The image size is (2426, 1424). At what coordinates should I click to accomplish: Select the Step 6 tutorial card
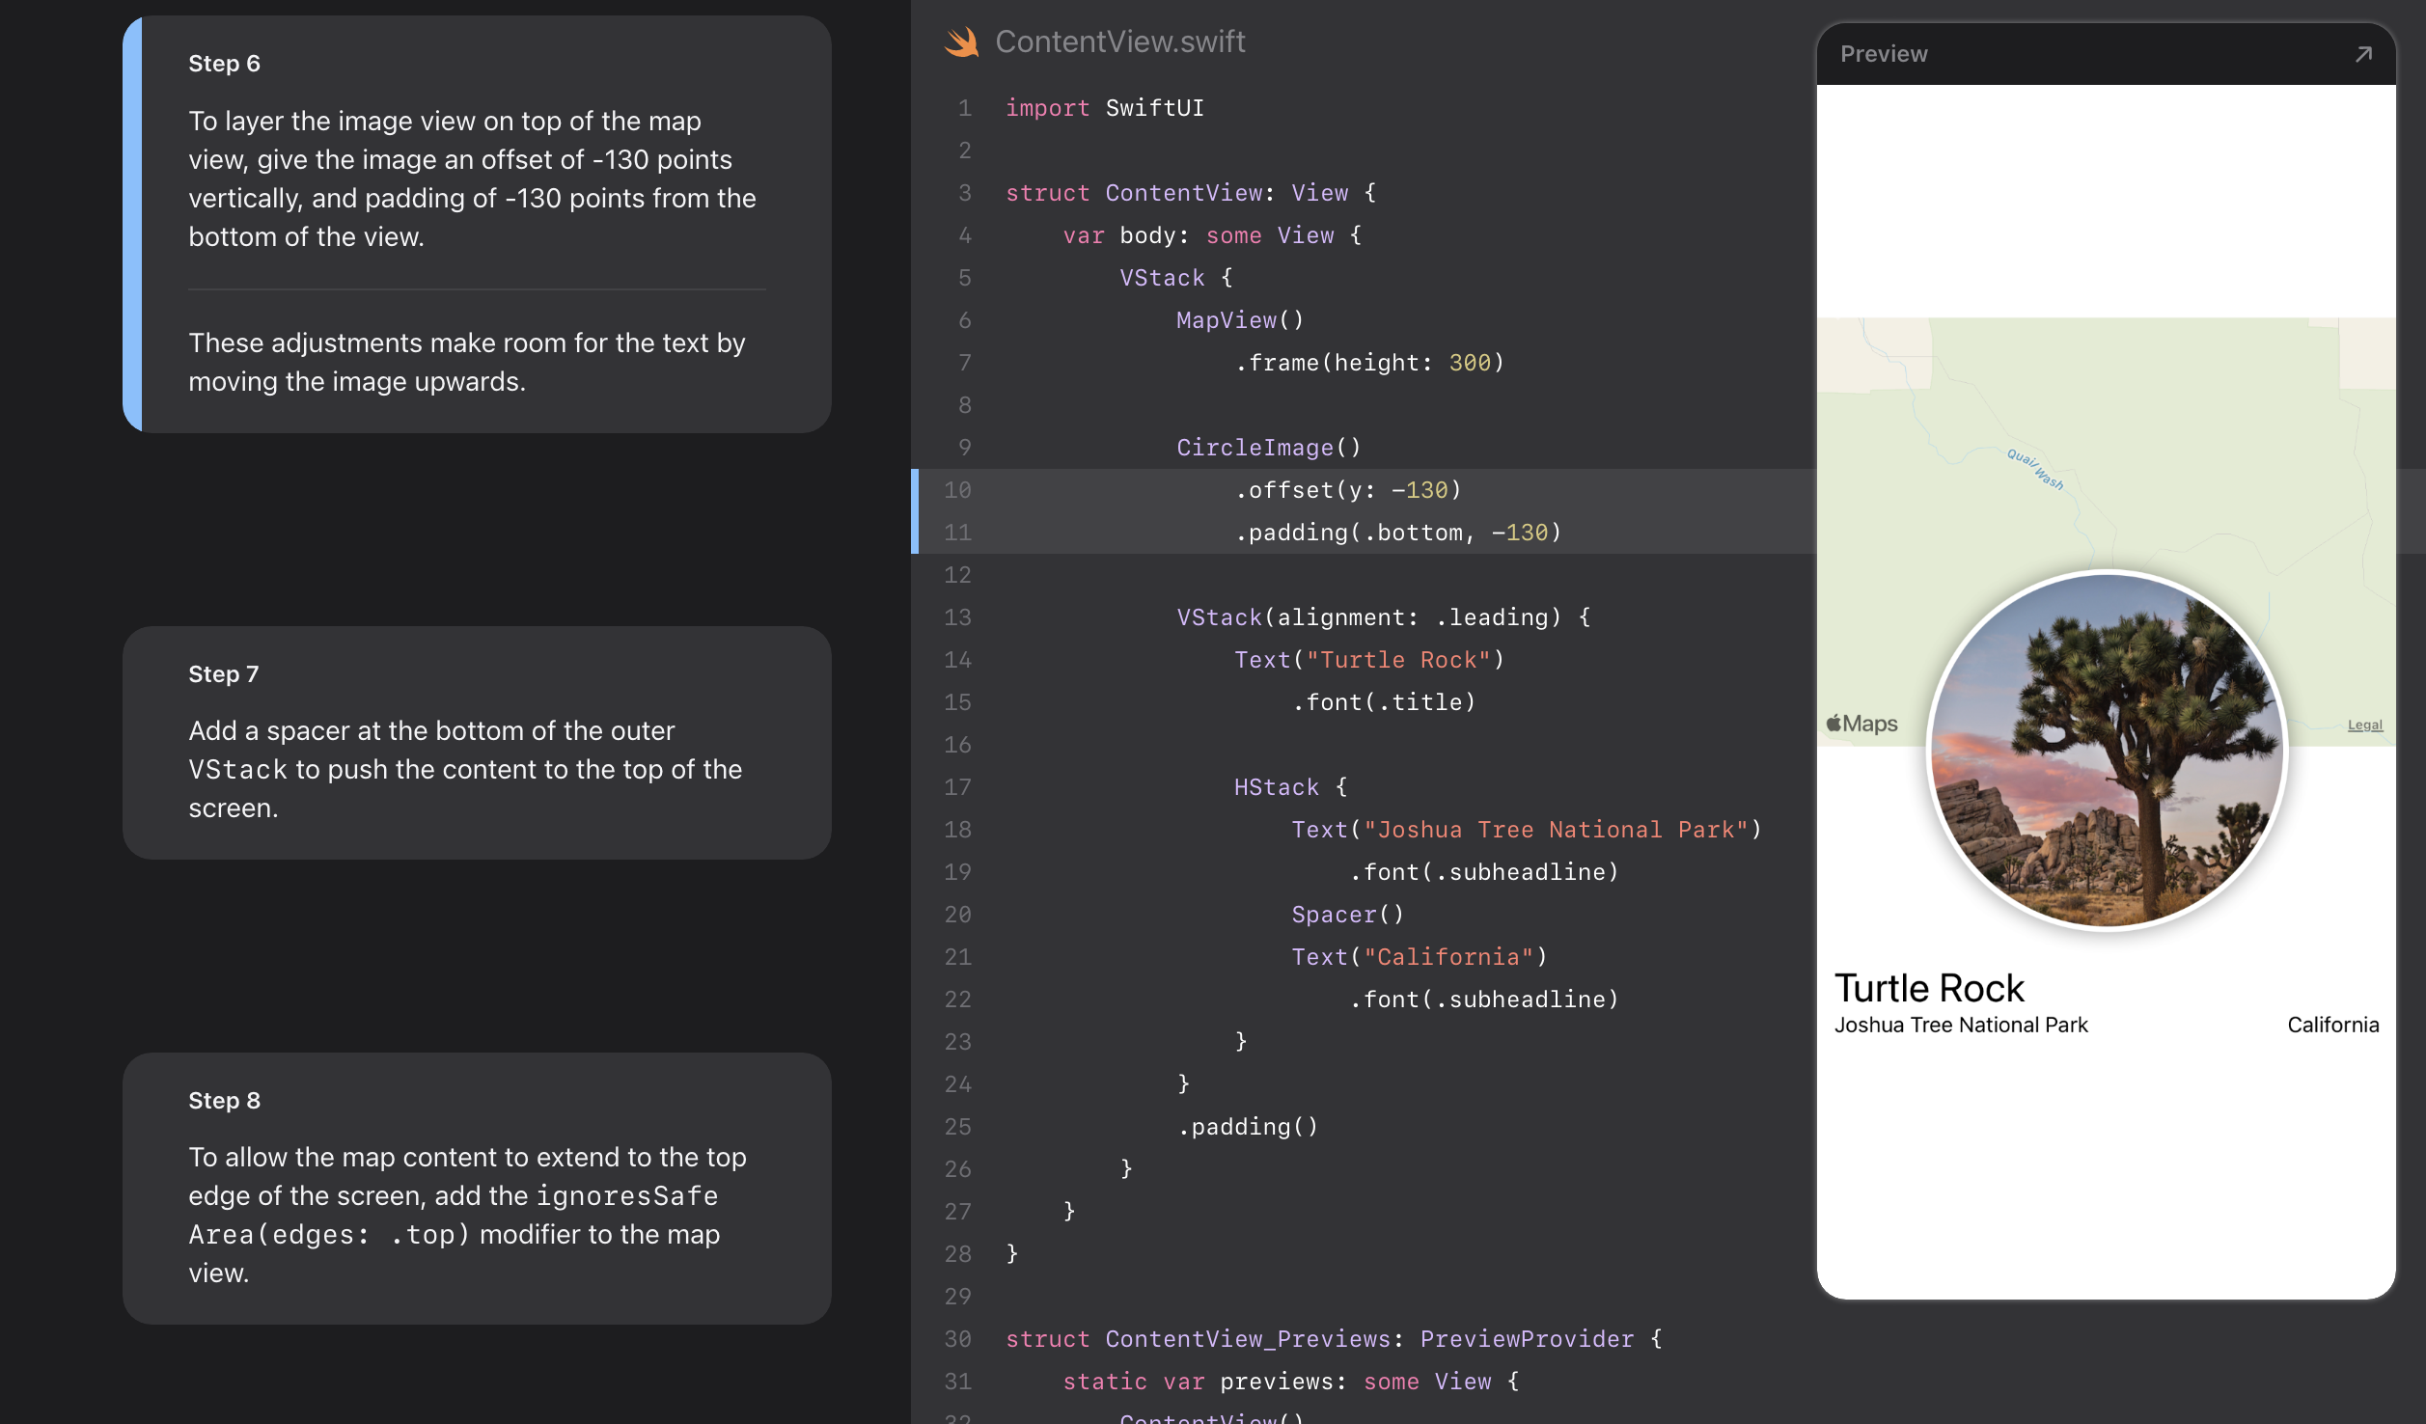tap(477, 224)
